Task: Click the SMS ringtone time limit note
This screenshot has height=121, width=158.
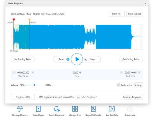Action: click(56, 97)
